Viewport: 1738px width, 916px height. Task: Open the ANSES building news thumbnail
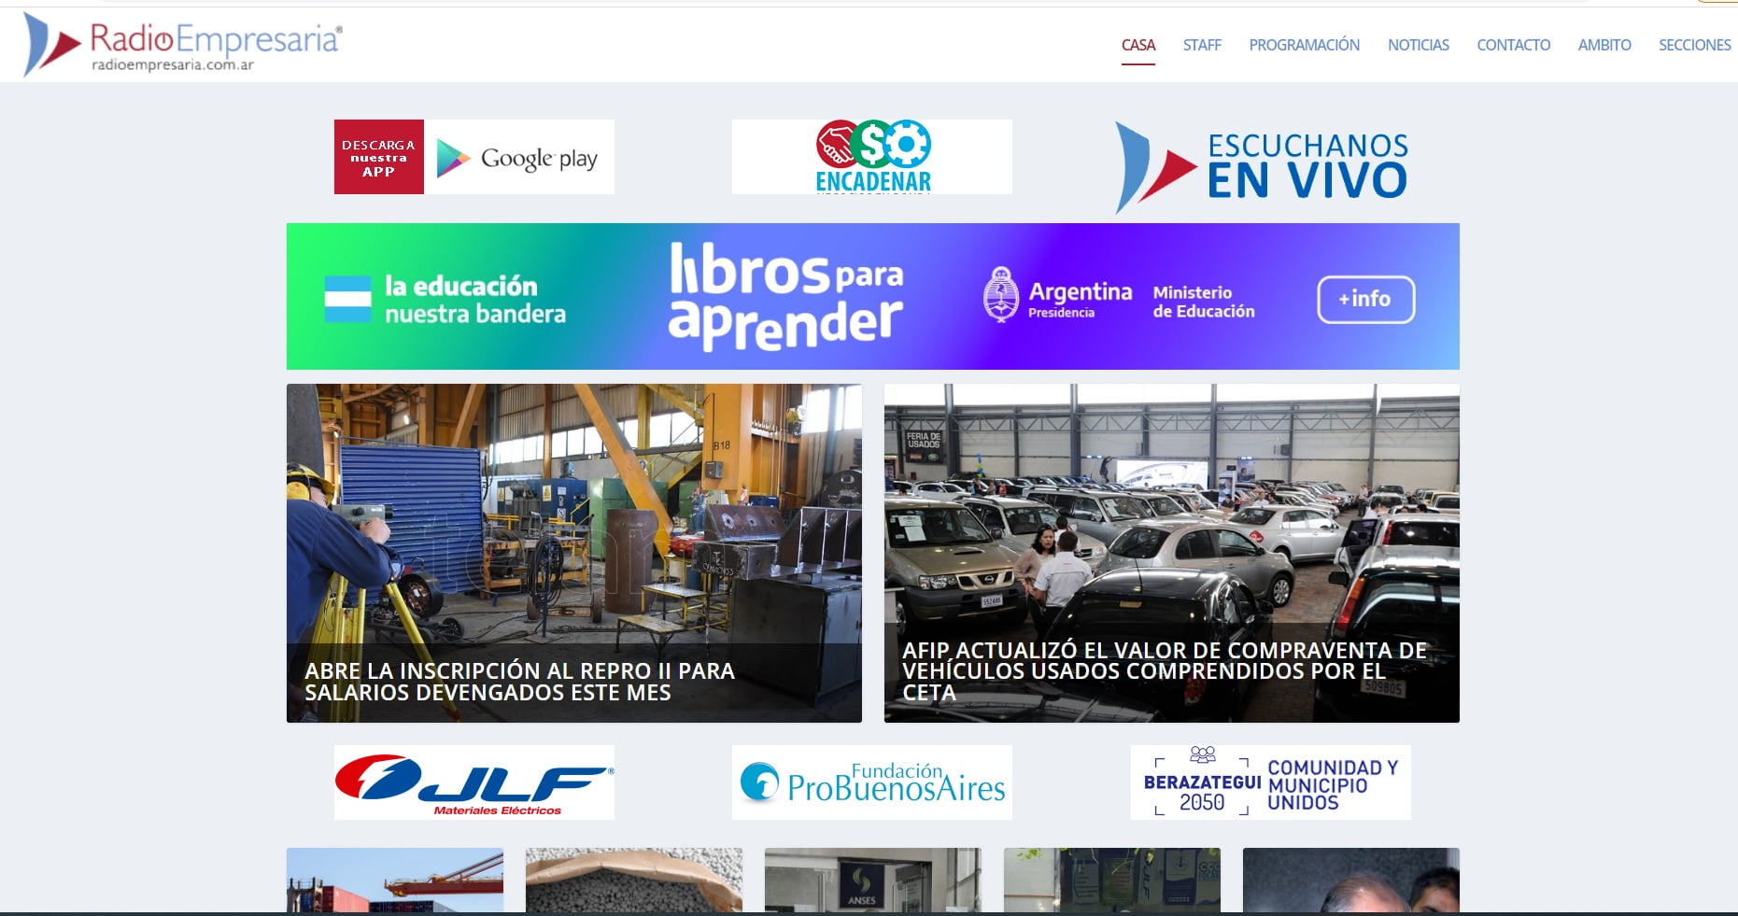(872, 880)
